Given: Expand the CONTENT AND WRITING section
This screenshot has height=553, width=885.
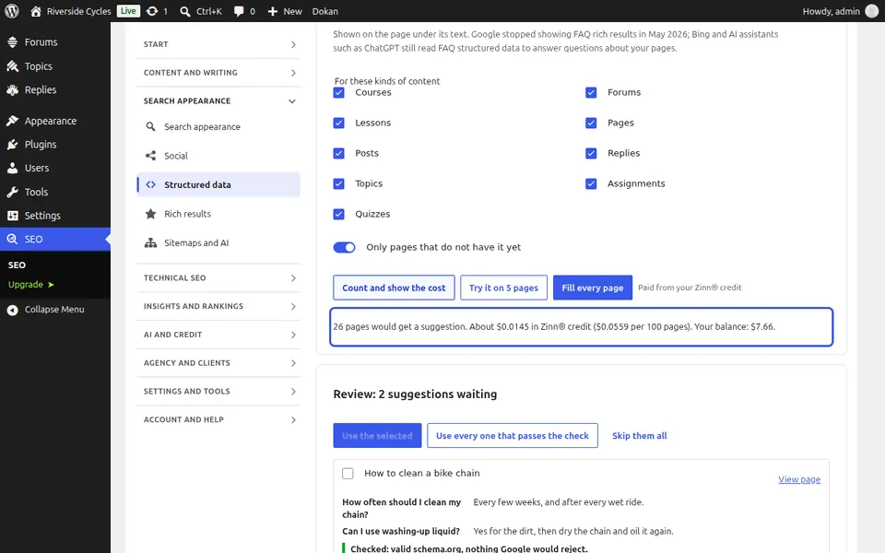Looking at the screenshot, I should 218,73.
